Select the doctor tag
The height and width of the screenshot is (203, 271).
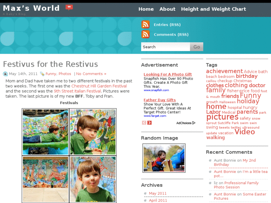(257, 85)
